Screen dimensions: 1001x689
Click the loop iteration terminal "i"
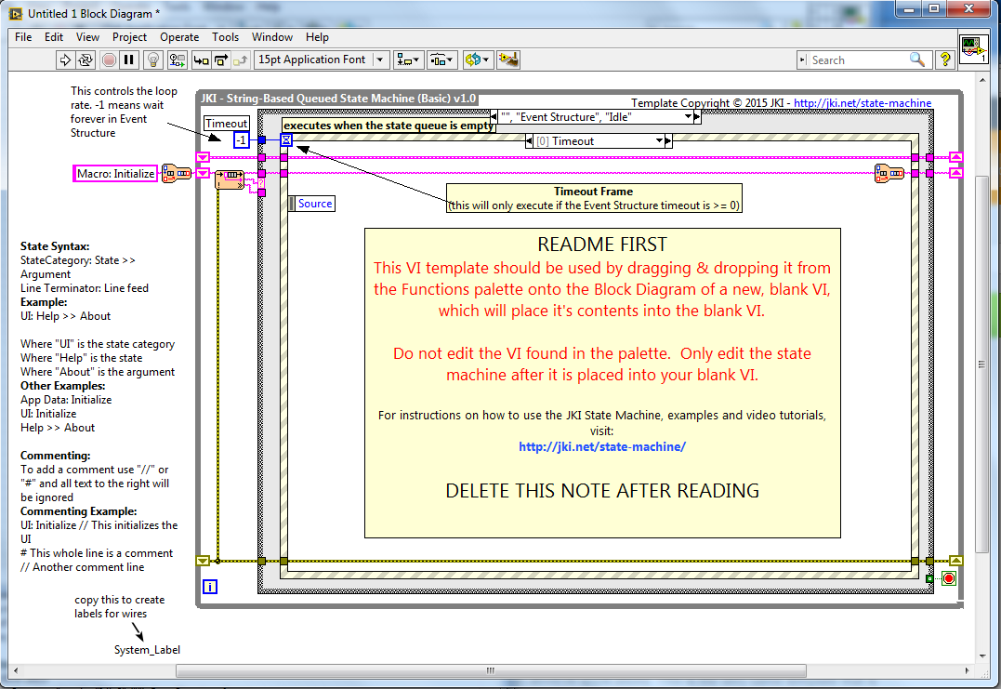(x=210, y=586)
